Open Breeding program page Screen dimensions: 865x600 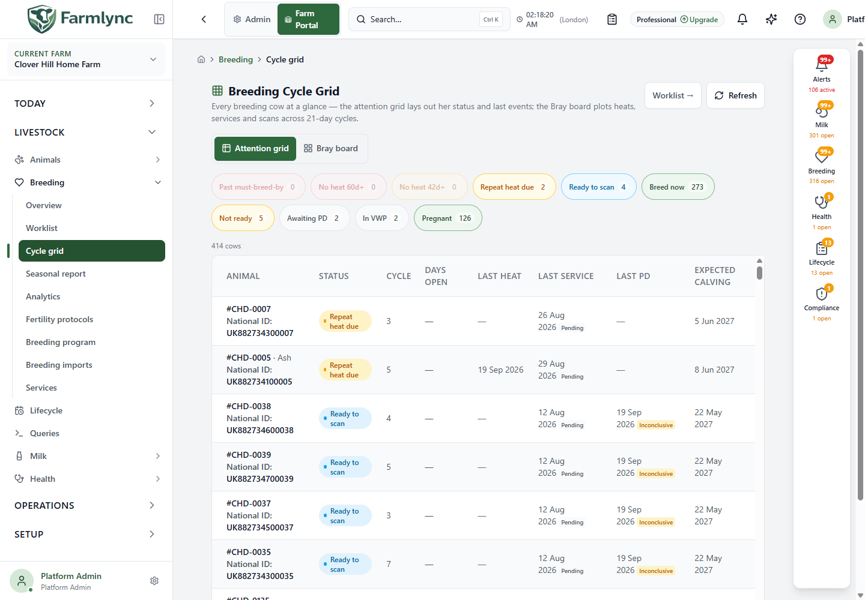91,342
